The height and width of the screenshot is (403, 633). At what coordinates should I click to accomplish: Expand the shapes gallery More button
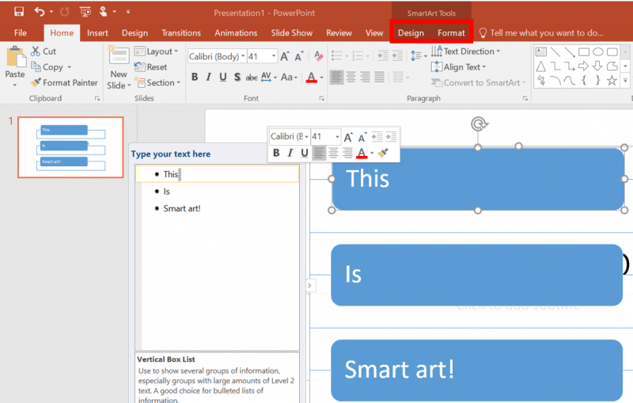click(x=625, y=80)
